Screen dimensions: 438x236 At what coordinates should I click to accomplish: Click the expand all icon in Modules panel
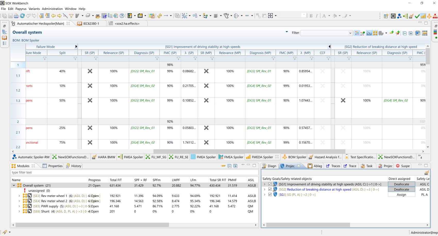pyautogui.click(x=235, y=166)
